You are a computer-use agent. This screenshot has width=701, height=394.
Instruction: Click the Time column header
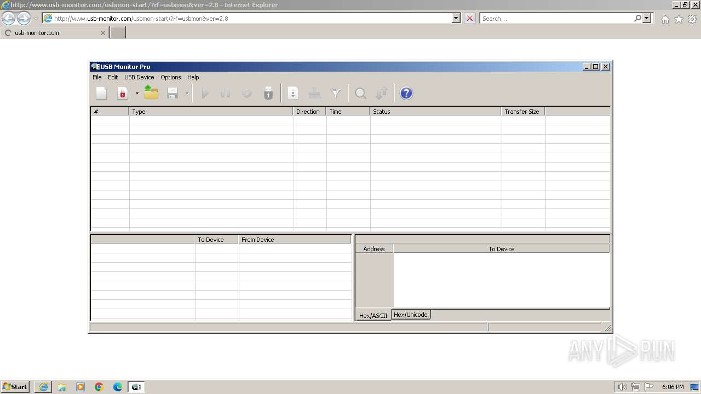pyautogui.click(x=348, y=111)
